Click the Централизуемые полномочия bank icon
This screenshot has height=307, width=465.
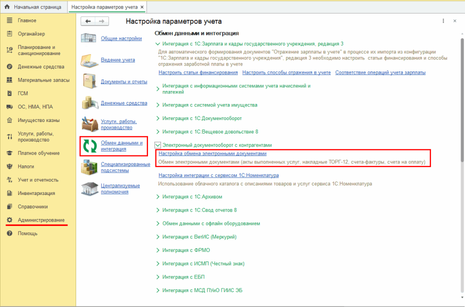tap(90, 188)
